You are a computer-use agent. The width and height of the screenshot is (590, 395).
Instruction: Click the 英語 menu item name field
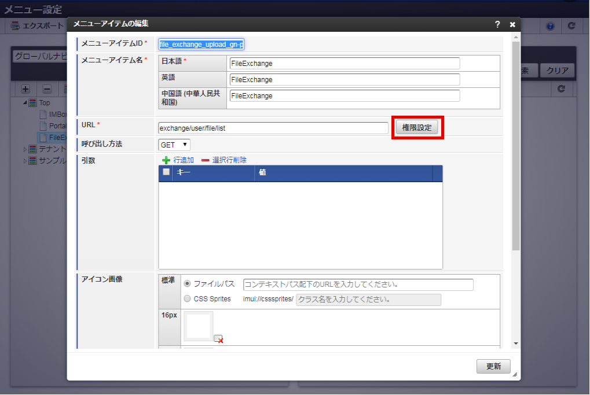pyautogui.click(x=345, y=80)
